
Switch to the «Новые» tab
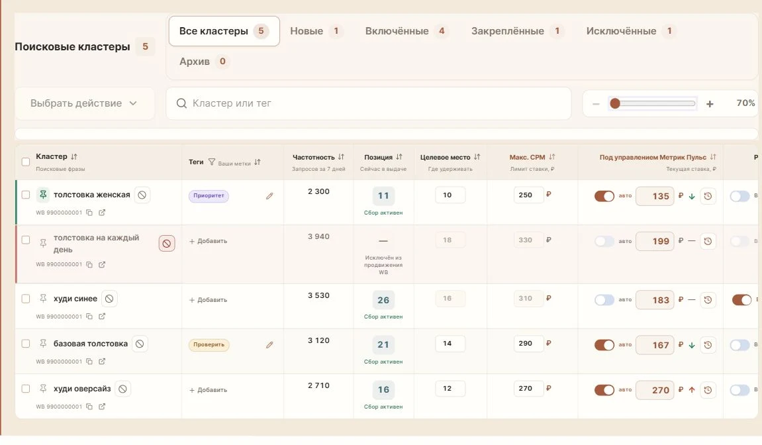tap(316, 31)
